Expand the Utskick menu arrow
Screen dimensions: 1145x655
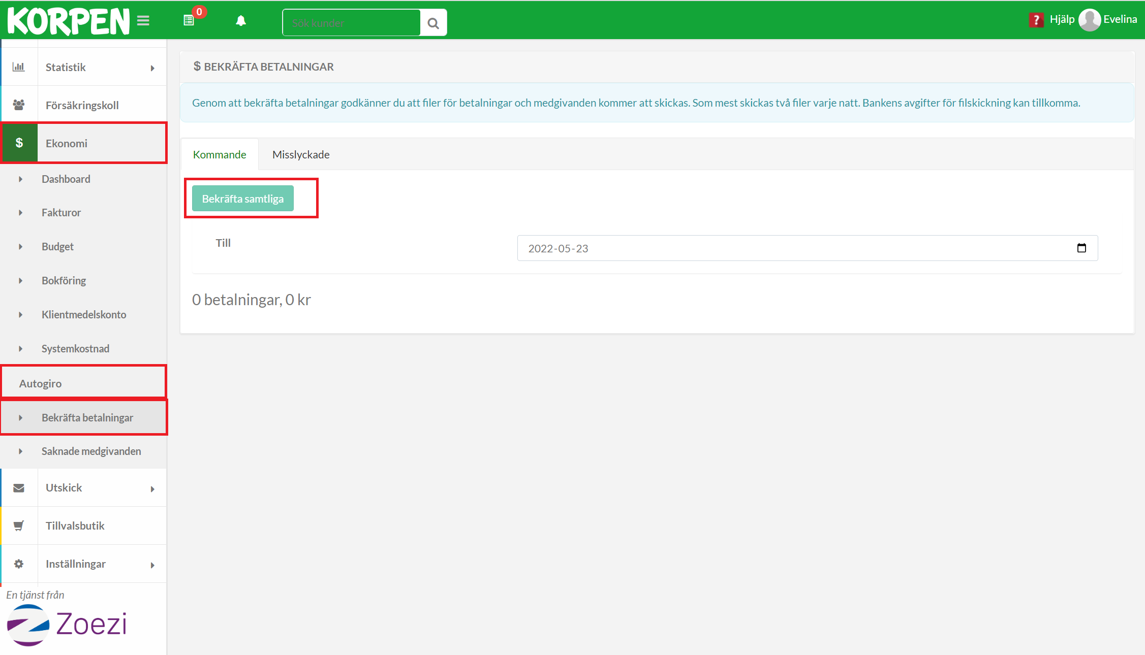pos(152,489)
